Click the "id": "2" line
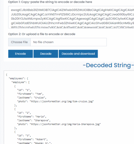The width and height of the screenshot is (134, 144). pyautogui.click(x=24, y=113)
